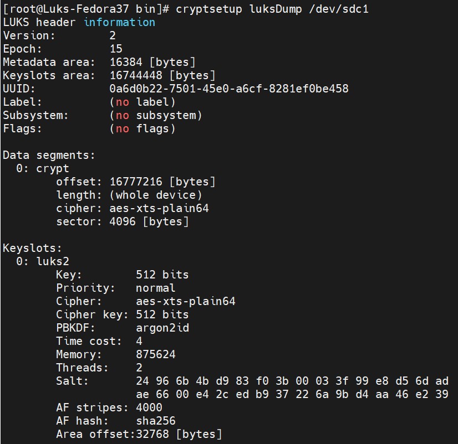Click the Area offset 32768 bytes value
This screenshot has width=458, height=444.
tap(179, 434)
